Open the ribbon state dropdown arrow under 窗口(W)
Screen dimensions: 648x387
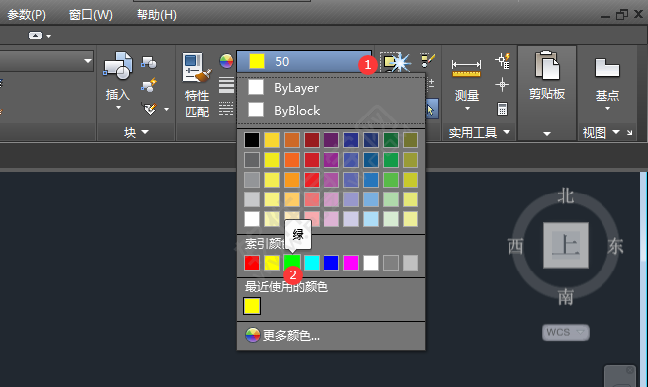[x=49, y=36]
